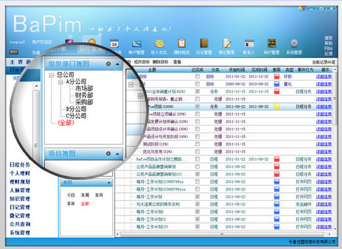Collapse the subtree node under 2011全年销售计划
This screenshot has height=249, width=342.
141,96
